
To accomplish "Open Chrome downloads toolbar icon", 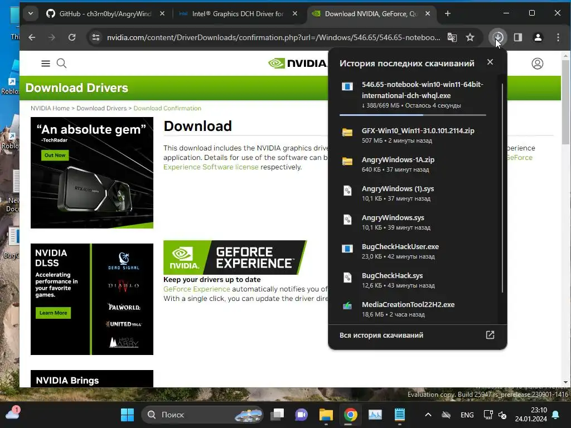I will point(497,37).
